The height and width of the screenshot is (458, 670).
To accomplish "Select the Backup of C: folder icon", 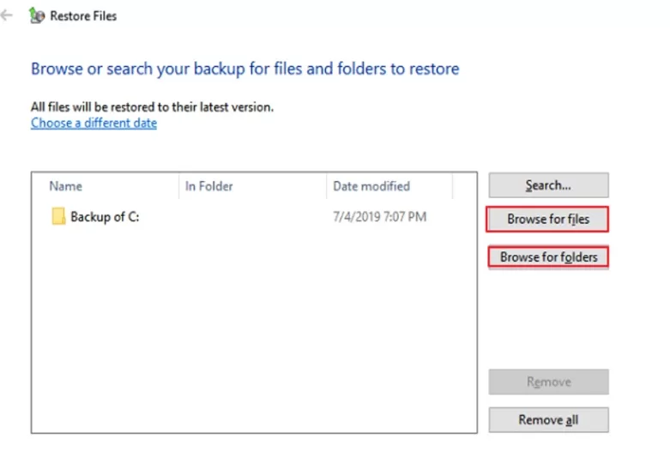I will coord(58,216).
